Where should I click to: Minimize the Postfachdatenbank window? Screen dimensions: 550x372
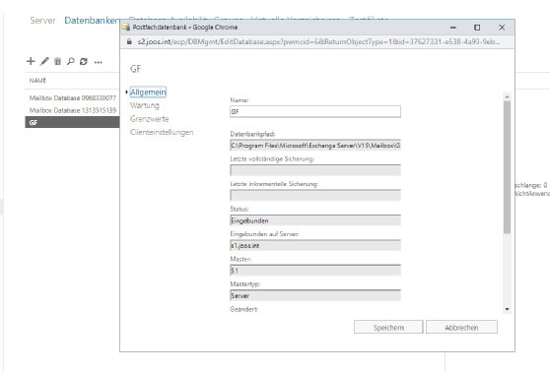tap(453, 28)
